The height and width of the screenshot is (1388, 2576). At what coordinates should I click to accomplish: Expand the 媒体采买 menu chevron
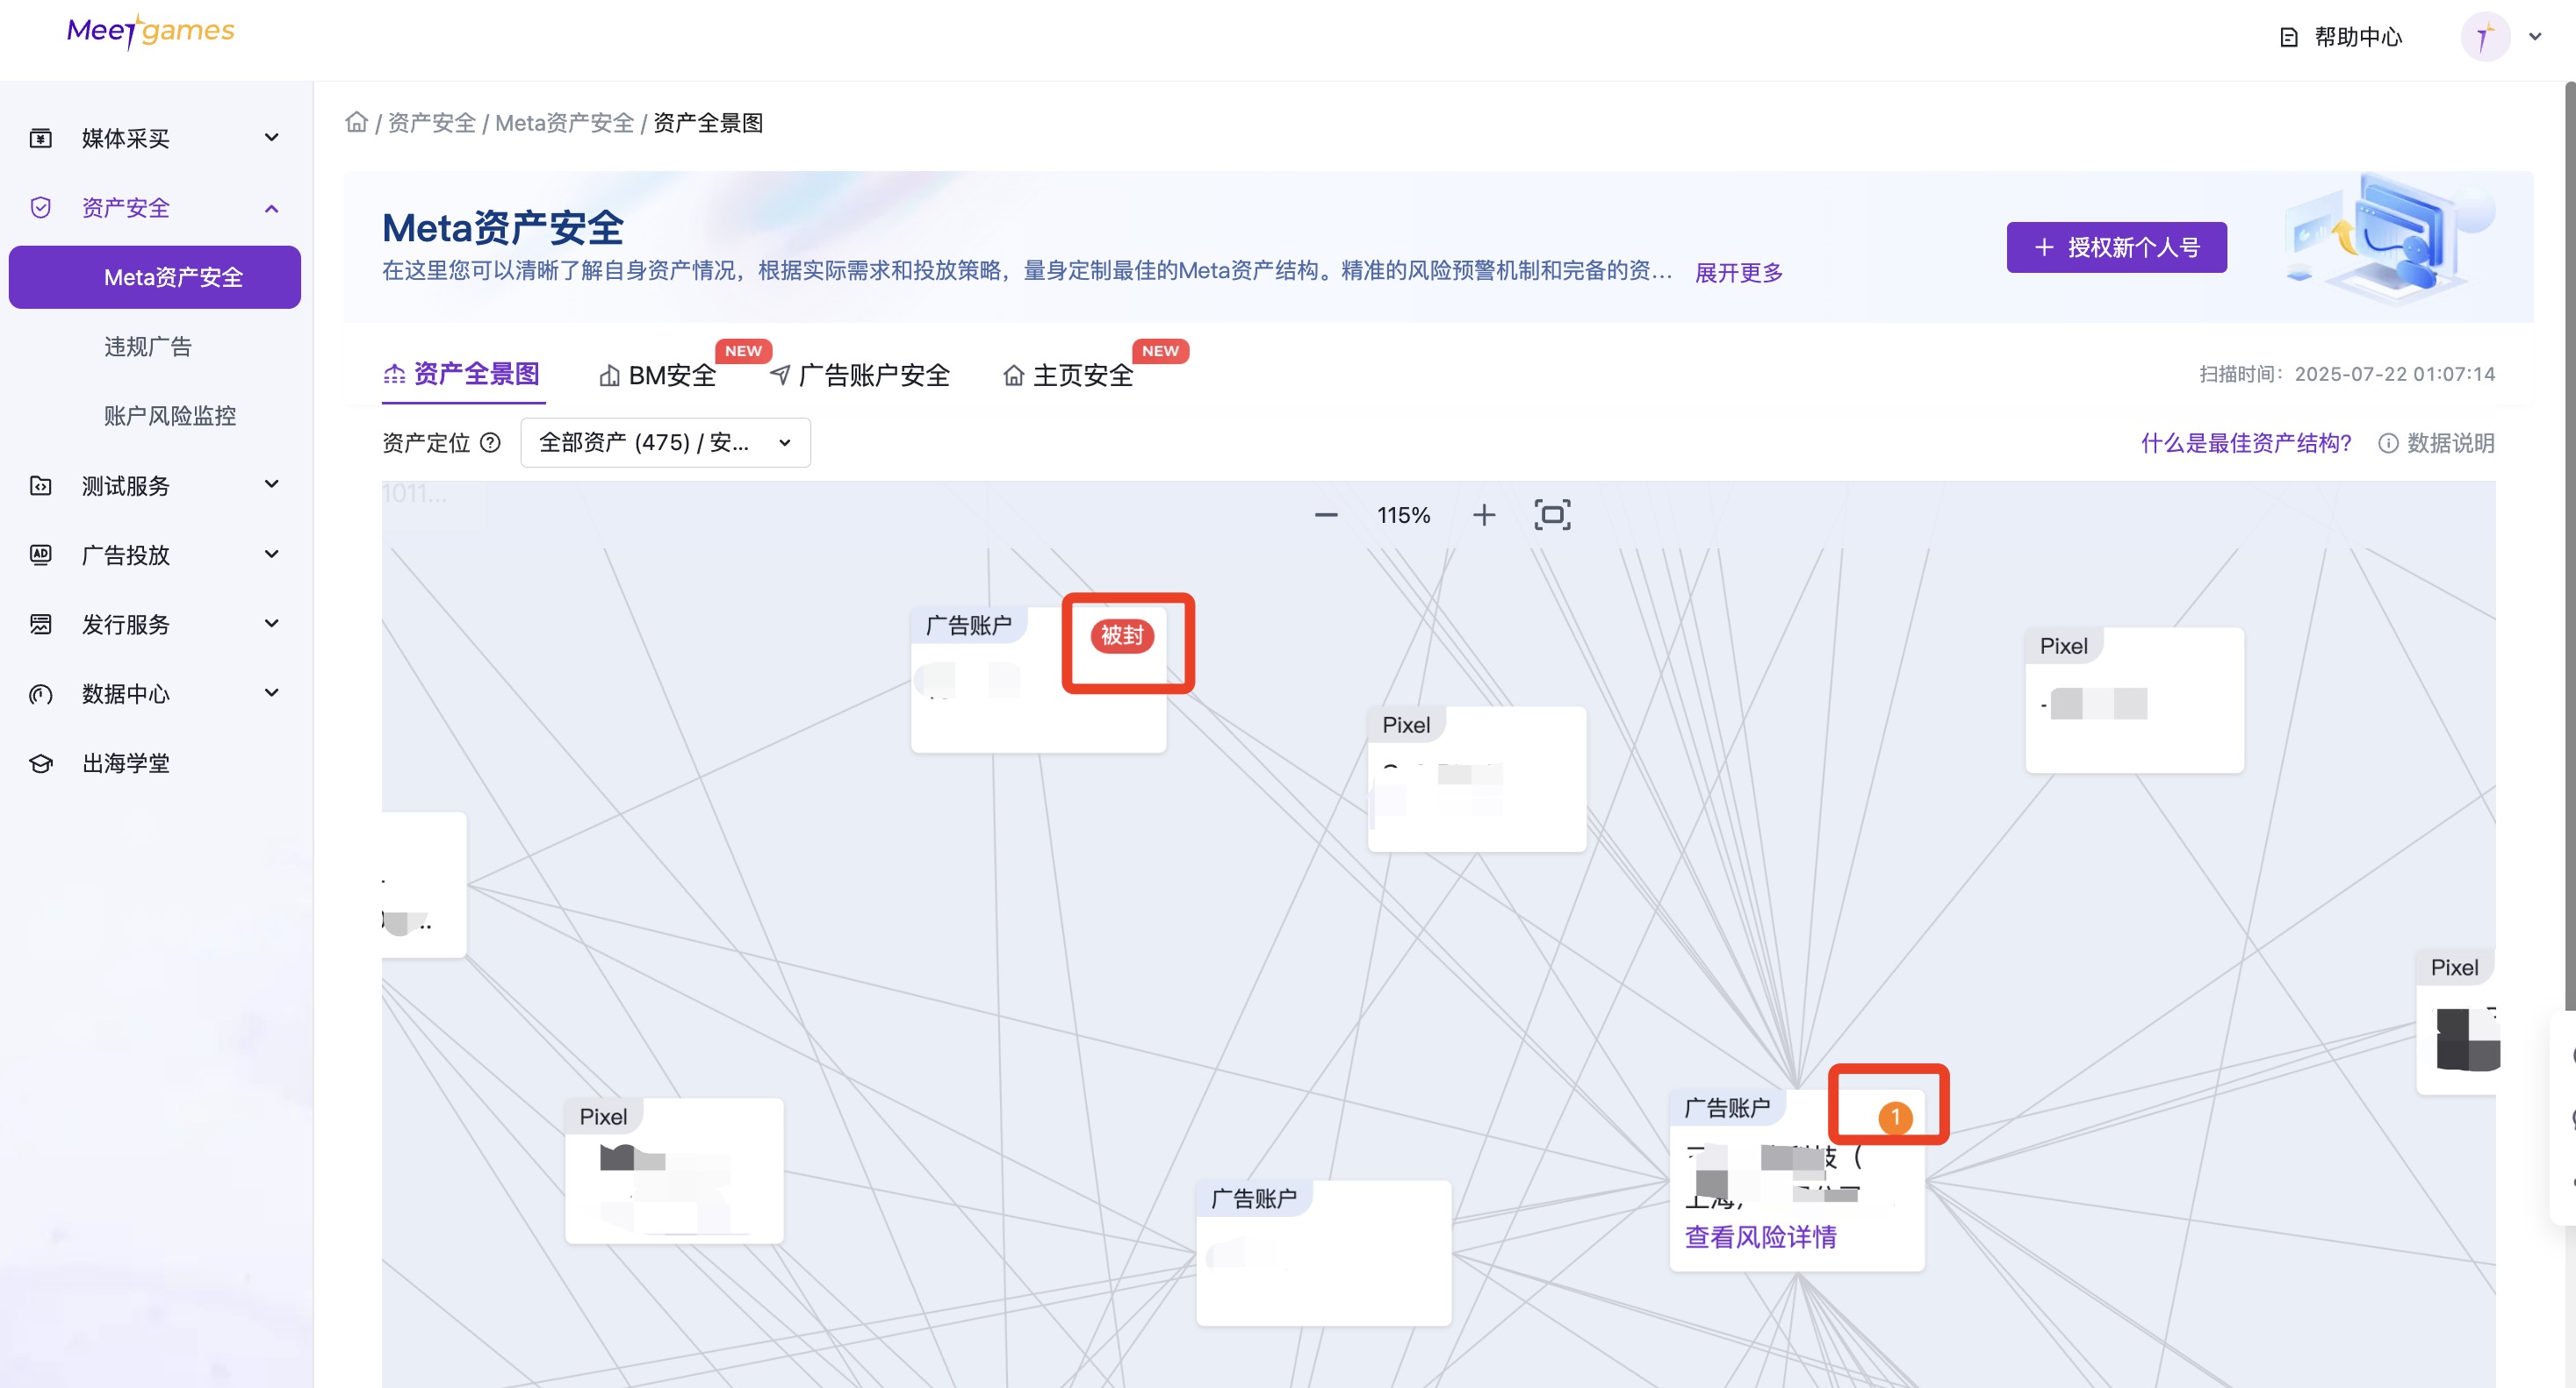(x=271, y=137)
